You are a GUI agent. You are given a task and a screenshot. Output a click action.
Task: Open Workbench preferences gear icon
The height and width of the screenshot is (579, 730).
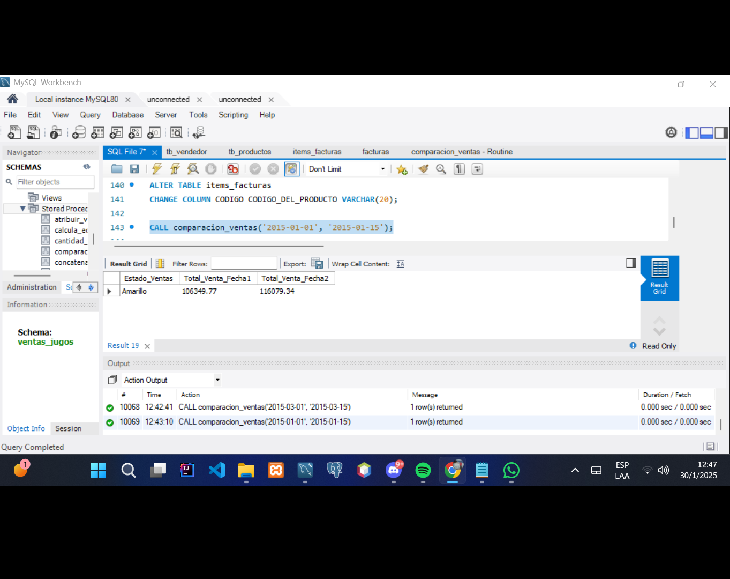pos(671,132)
